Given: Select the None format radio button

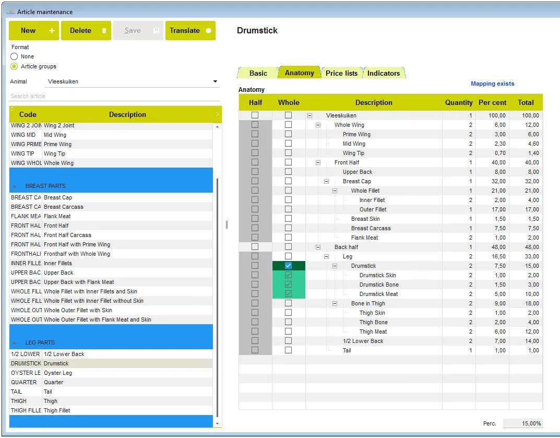Looking at the screenshot, I should point(14,56).
